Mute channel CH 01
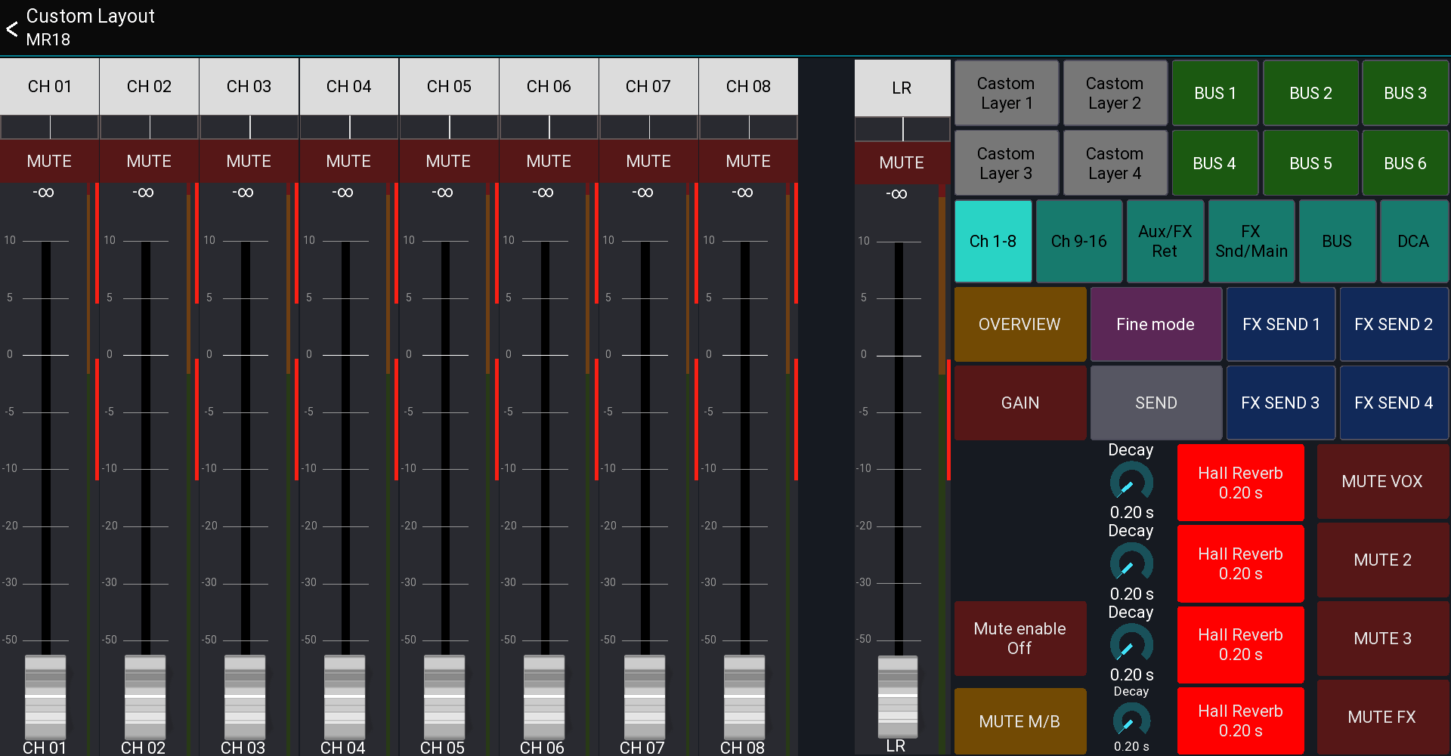The height and width of the screenshot is (756, 1451). pos(49,161)
